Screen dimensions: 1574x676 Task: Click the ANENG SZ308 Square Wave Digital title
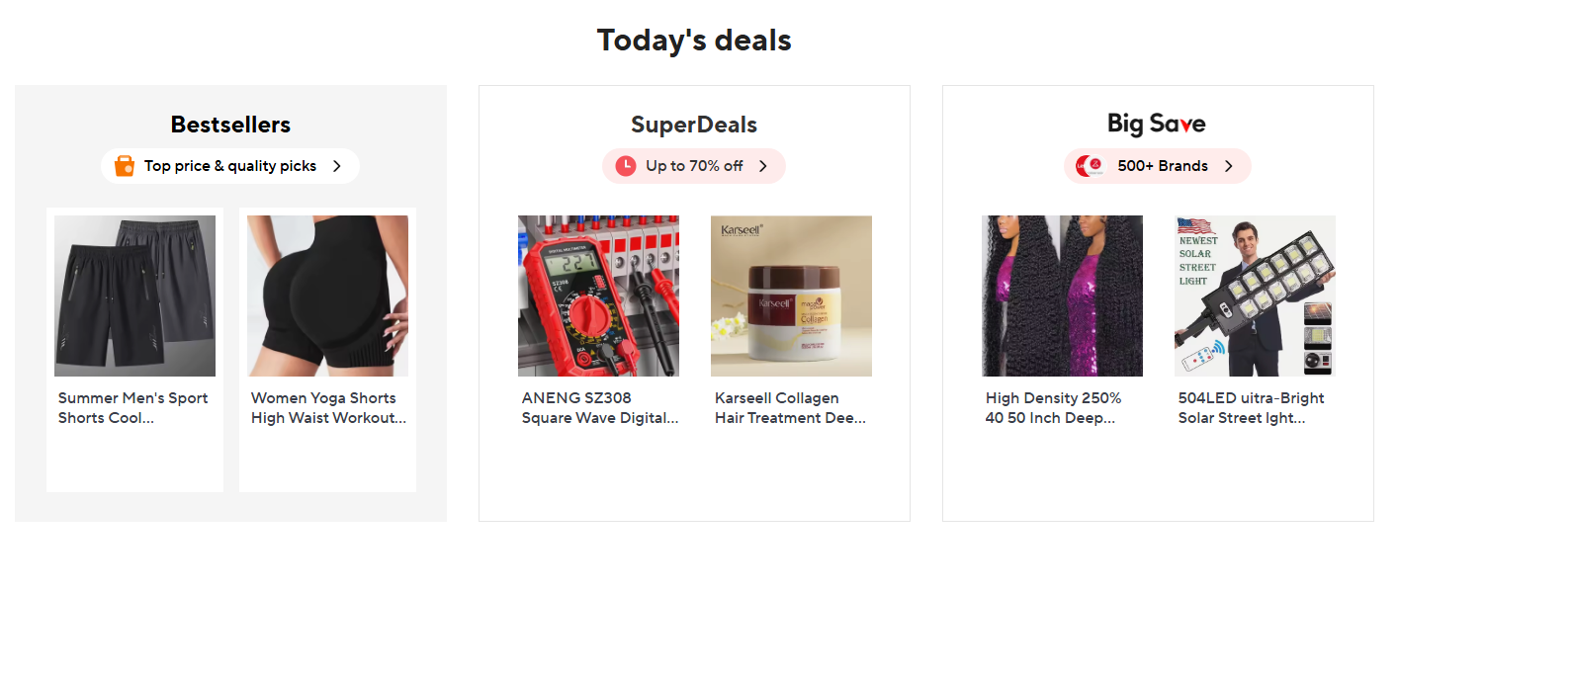(x=599, y=408)
